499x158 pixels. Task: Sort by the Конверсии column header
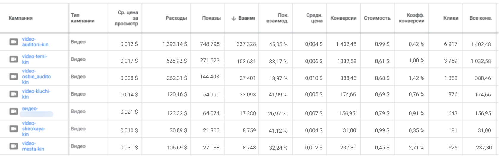(343, 18)
